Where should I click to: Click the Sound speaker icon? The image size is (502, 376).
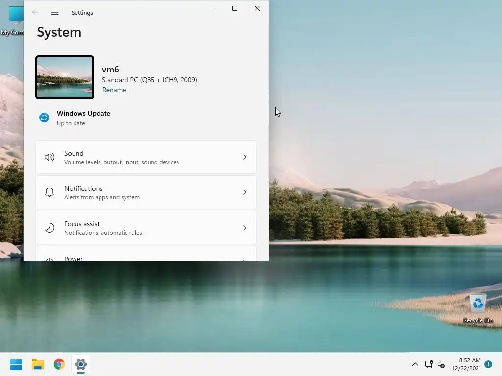(50, 157)
